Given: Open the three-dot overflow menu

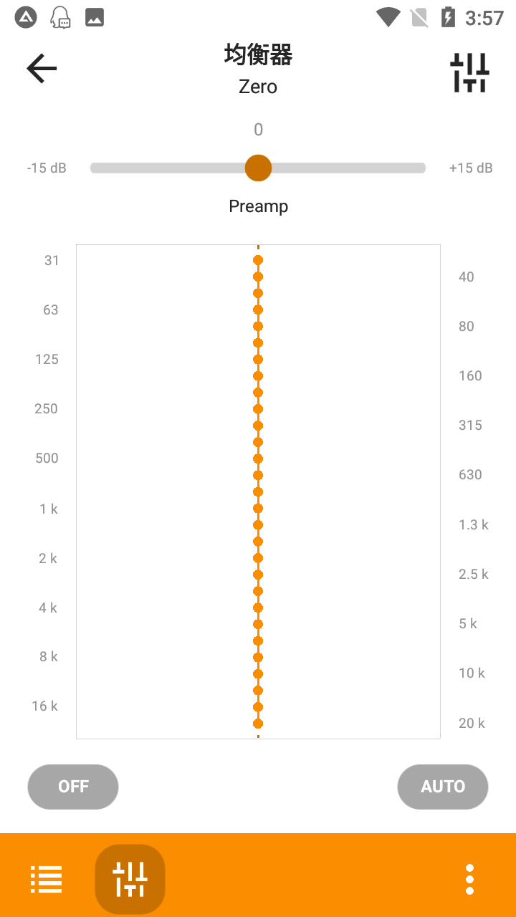Looking at the screenshot, I should [x=469, y=879].
